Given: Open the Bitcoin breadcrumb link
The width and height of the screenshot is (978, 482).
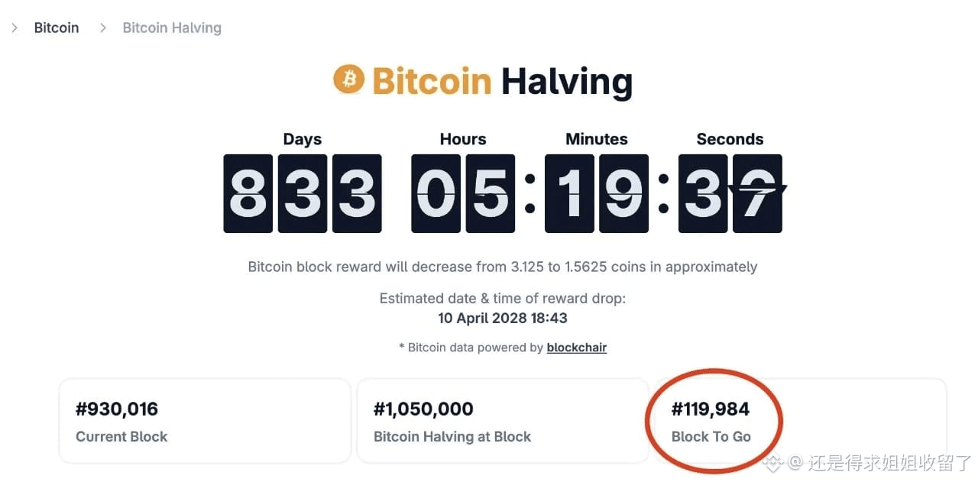Looking at the screenshot, I should coord(57,28).
